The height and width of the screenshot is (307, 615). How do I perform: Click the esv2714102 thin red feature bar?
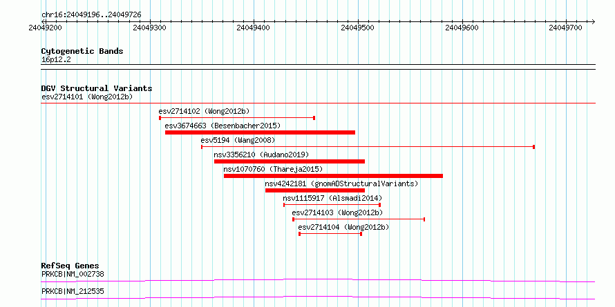pyautogui.click(x=237, y=118)
